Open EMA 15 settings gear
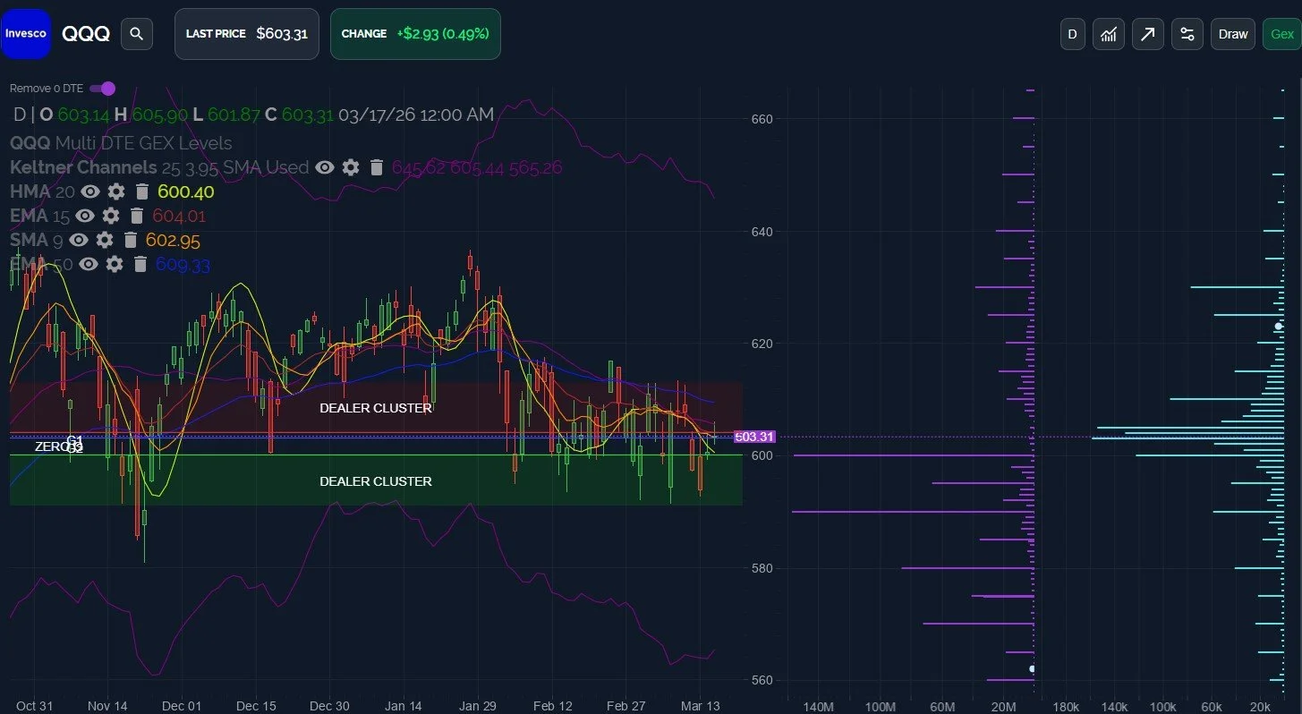This screenshot has width=1302, height=714. pyautogui.click(x=110, y=216)
